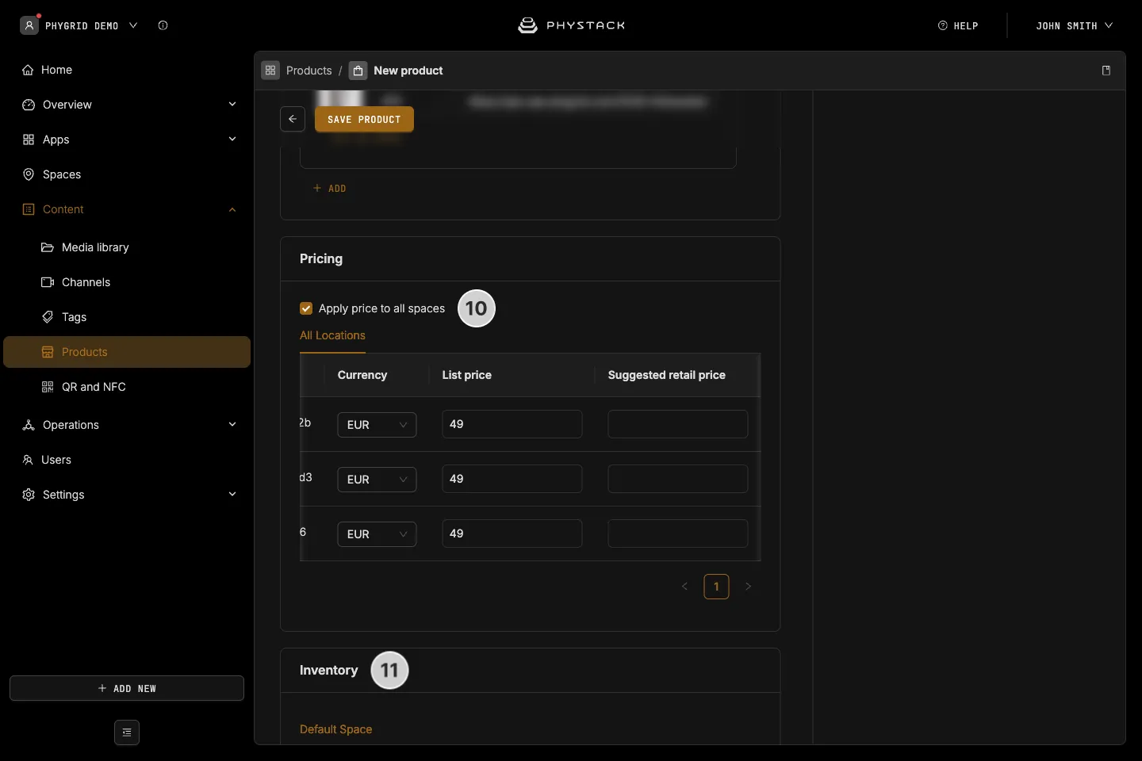Screen dimensions: 1142x761
Task: Click page 1 in the pagination
Action: pyautogui.click(x=716, y=587)
